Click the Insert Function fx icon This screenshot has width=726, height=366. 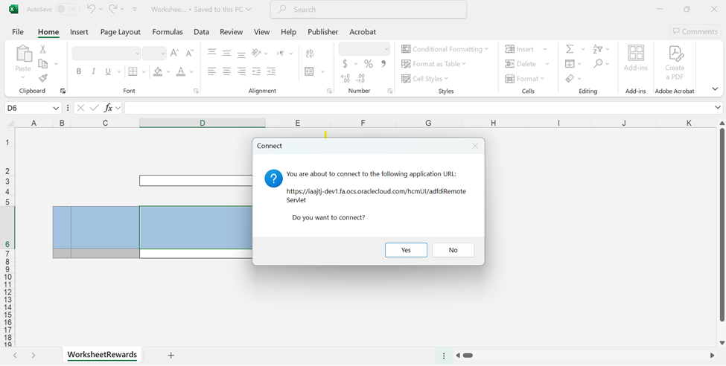(x=108, y=108)
